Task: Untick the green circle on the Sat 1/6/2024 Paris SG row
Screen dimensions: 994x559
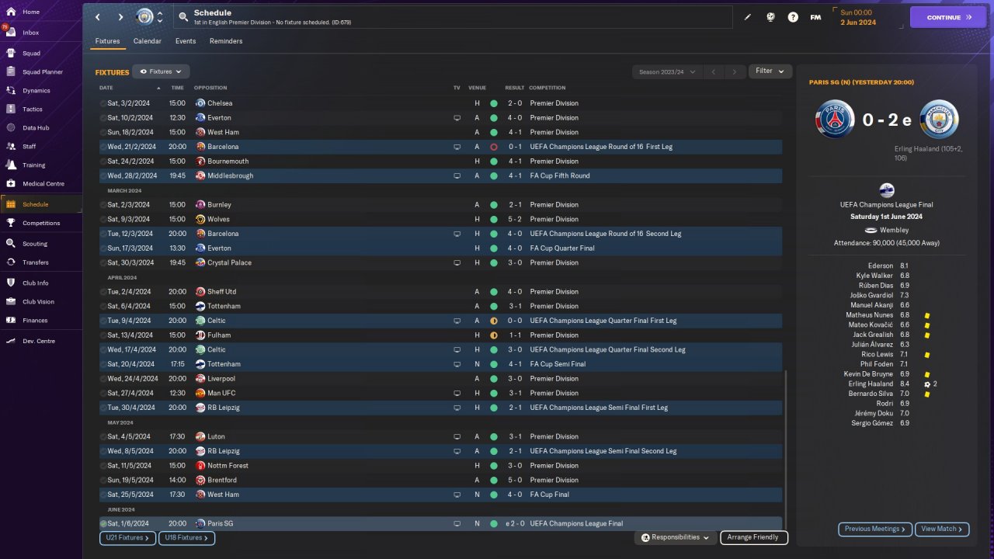Action: (x=103, y=524)
